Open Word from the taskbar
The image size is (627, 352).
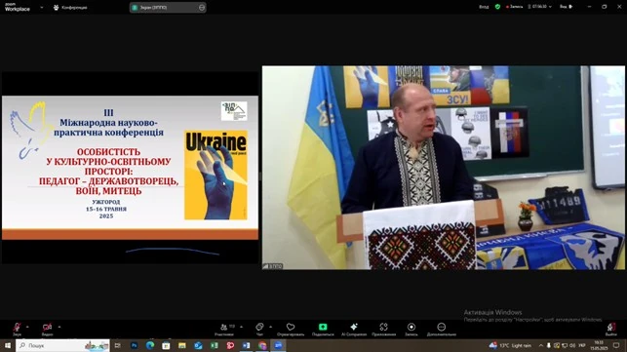(247, 345)
